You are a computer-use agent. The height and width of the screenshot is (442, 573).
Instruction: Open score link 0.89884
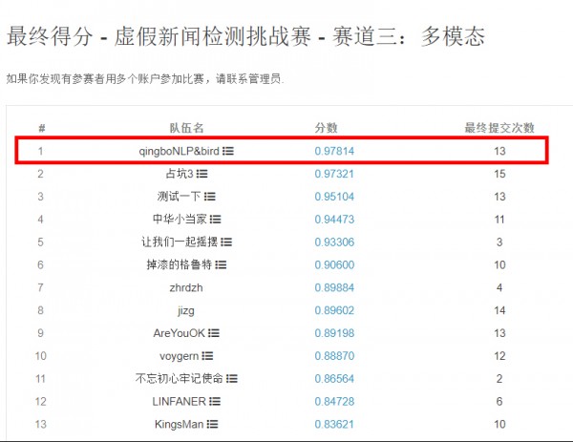click(x=334, y=287)
